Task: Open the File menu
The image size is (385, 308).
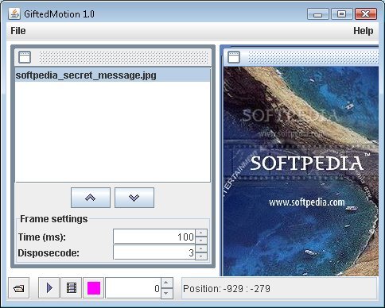Action: 18,31
